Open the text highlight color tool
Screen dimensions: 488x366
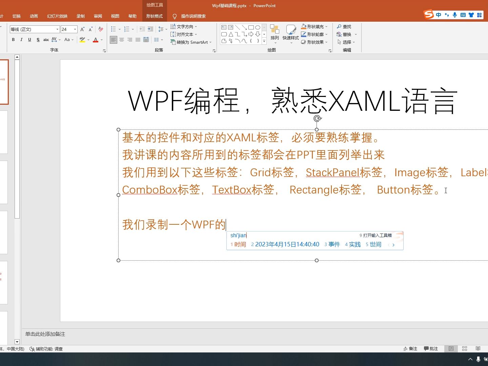tap(82, 40)
